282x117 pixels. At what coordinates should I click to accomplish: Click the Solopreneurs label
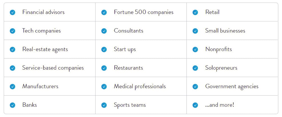pyautogui.click(x=221, y=68)
